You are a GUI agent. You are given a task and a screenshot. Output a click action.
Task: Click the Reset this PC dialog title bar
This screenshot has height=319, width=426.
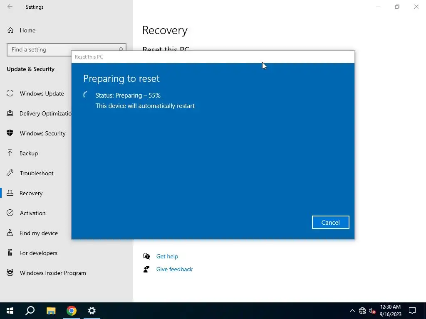tap(213, 56)
